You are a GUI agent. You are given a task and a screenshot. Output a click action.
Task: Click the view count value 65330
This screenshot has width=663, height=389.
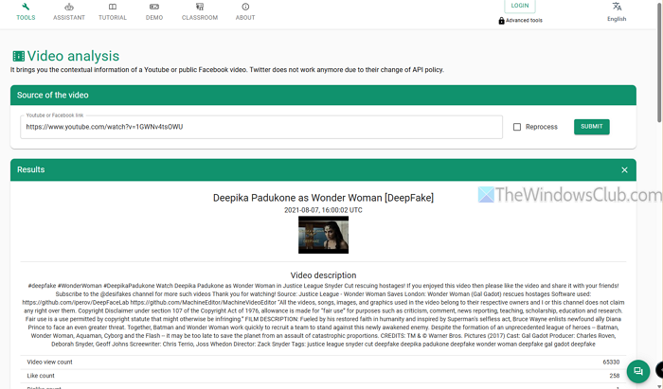coord(611,362)
